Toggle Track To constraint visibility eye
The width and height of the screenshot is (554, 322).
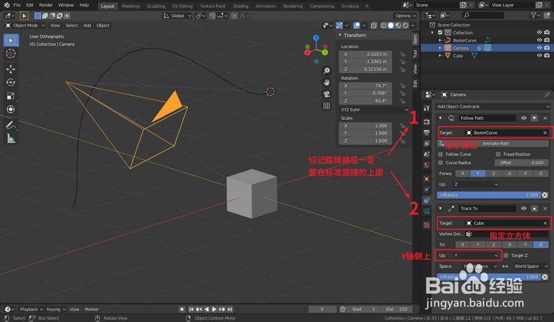coord(524,208)
